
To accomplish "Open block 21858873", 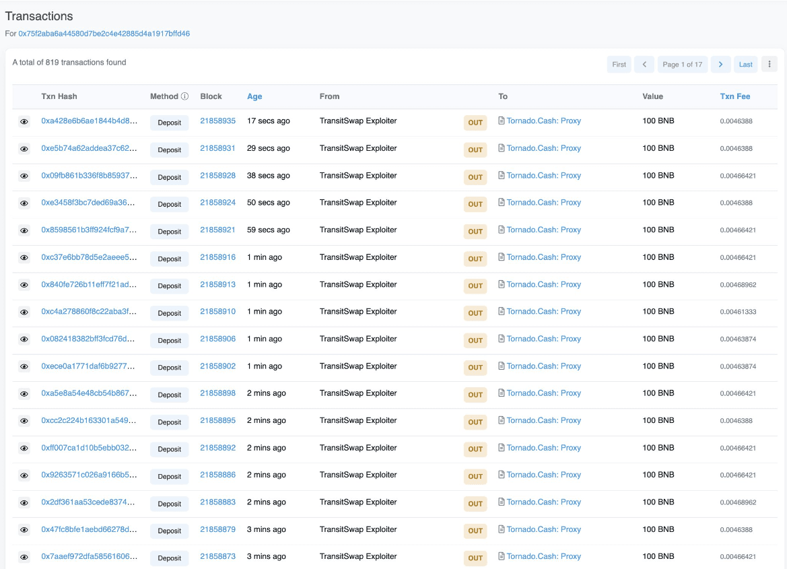I will coord(218,556).
